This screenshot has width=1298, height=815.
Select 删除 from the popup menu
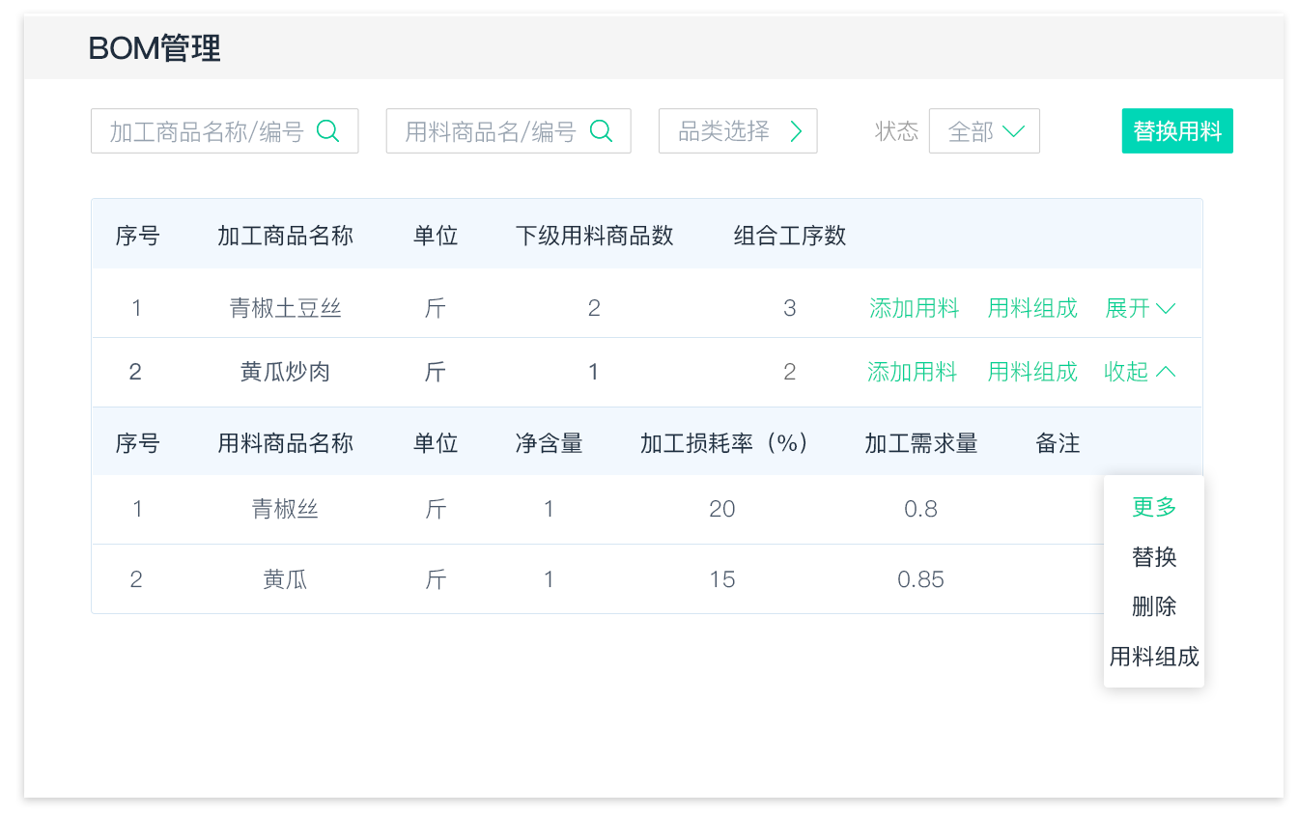click(1153, 607)
